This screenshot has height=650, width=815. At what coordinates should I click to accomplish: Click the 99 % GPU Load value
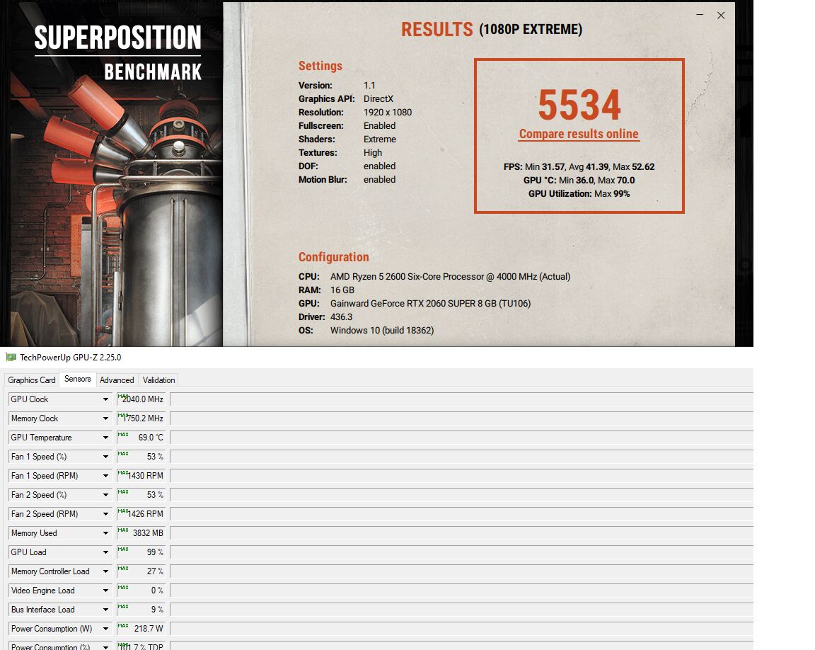tap(141, 552)
